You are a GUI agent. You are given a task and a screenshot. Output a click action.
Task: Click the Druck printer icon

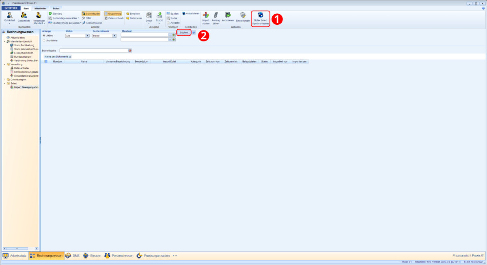[149, 15]
